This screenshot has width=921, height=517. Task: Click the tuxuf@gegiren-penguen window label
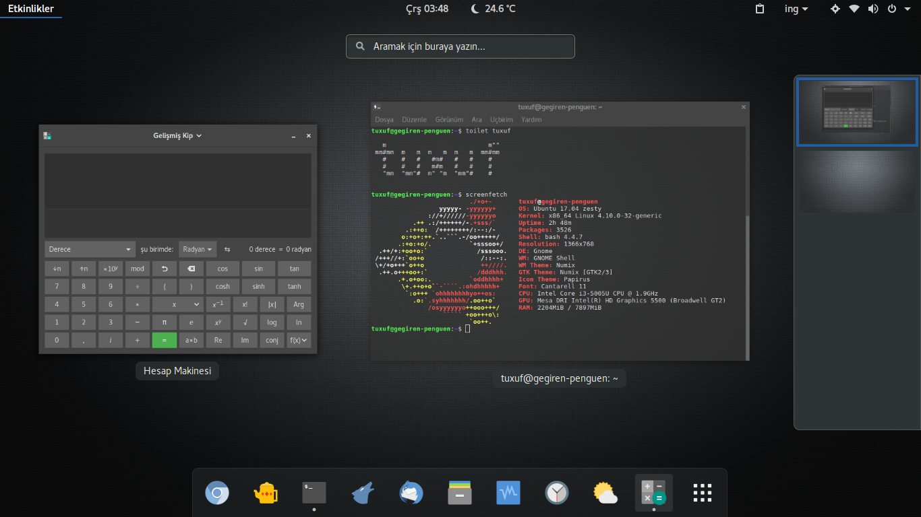(x=560, y=378)
